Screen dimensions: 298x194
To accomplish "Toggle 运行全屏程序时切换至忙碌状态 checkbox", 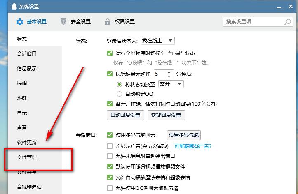I will coord(110,53).
